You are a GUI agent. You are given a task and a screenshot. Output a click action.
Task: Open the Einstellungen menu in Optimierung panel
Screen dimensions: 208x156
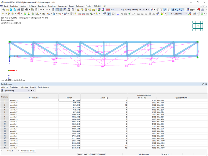[43, 87]
